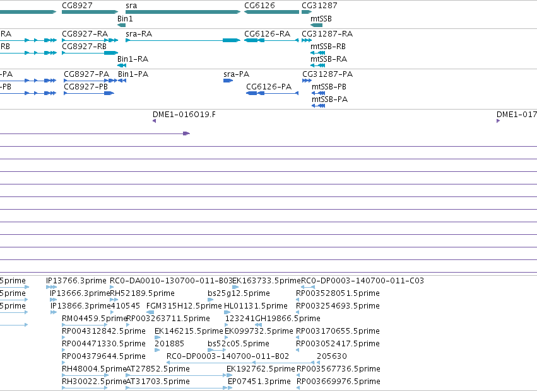The width and height of the screenshot is (537, 391).
Task: Click the FGM315H12.5prime EST label
Action: (x=184, y=305)
